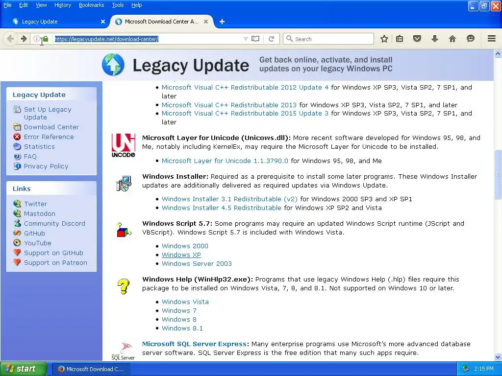Open the Downloads arrow button

[x=435, y=39]
